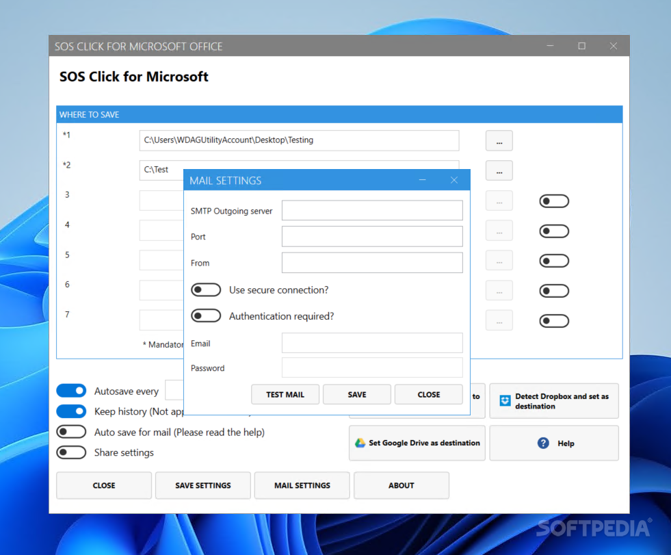Click the browse button for location 4
The width and height of the screenshot is (671, 555).
(x=499, y=231)
